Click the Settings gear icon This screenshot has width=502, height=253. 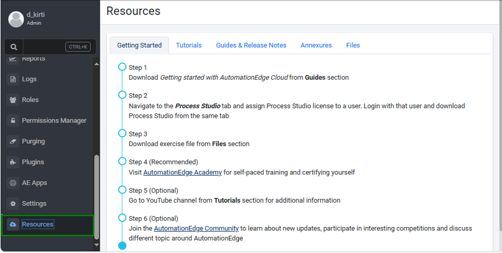click(13, 204)
